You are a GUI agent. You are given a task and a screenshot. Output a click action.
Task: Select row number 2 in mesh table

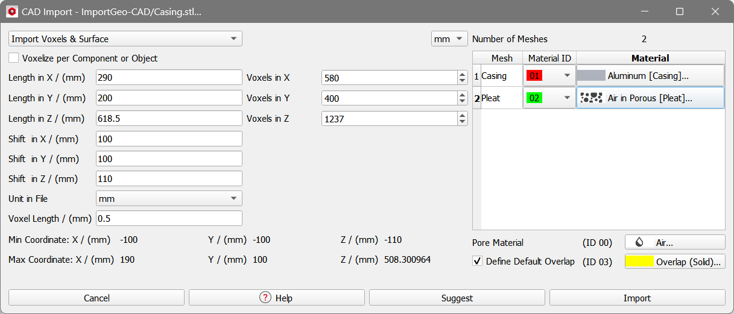tap(476, 98)
